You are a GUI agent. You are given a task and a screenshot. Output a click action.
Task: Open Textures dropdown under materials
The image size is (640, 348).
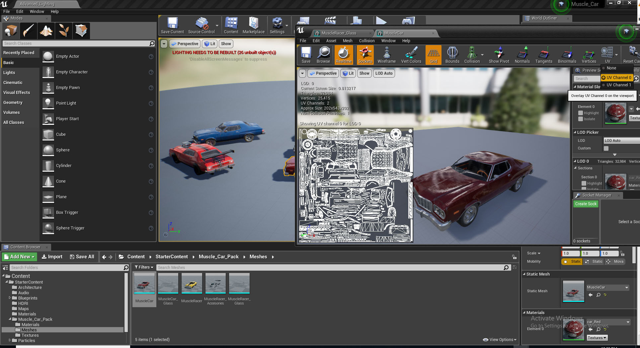tap(597, 338)
